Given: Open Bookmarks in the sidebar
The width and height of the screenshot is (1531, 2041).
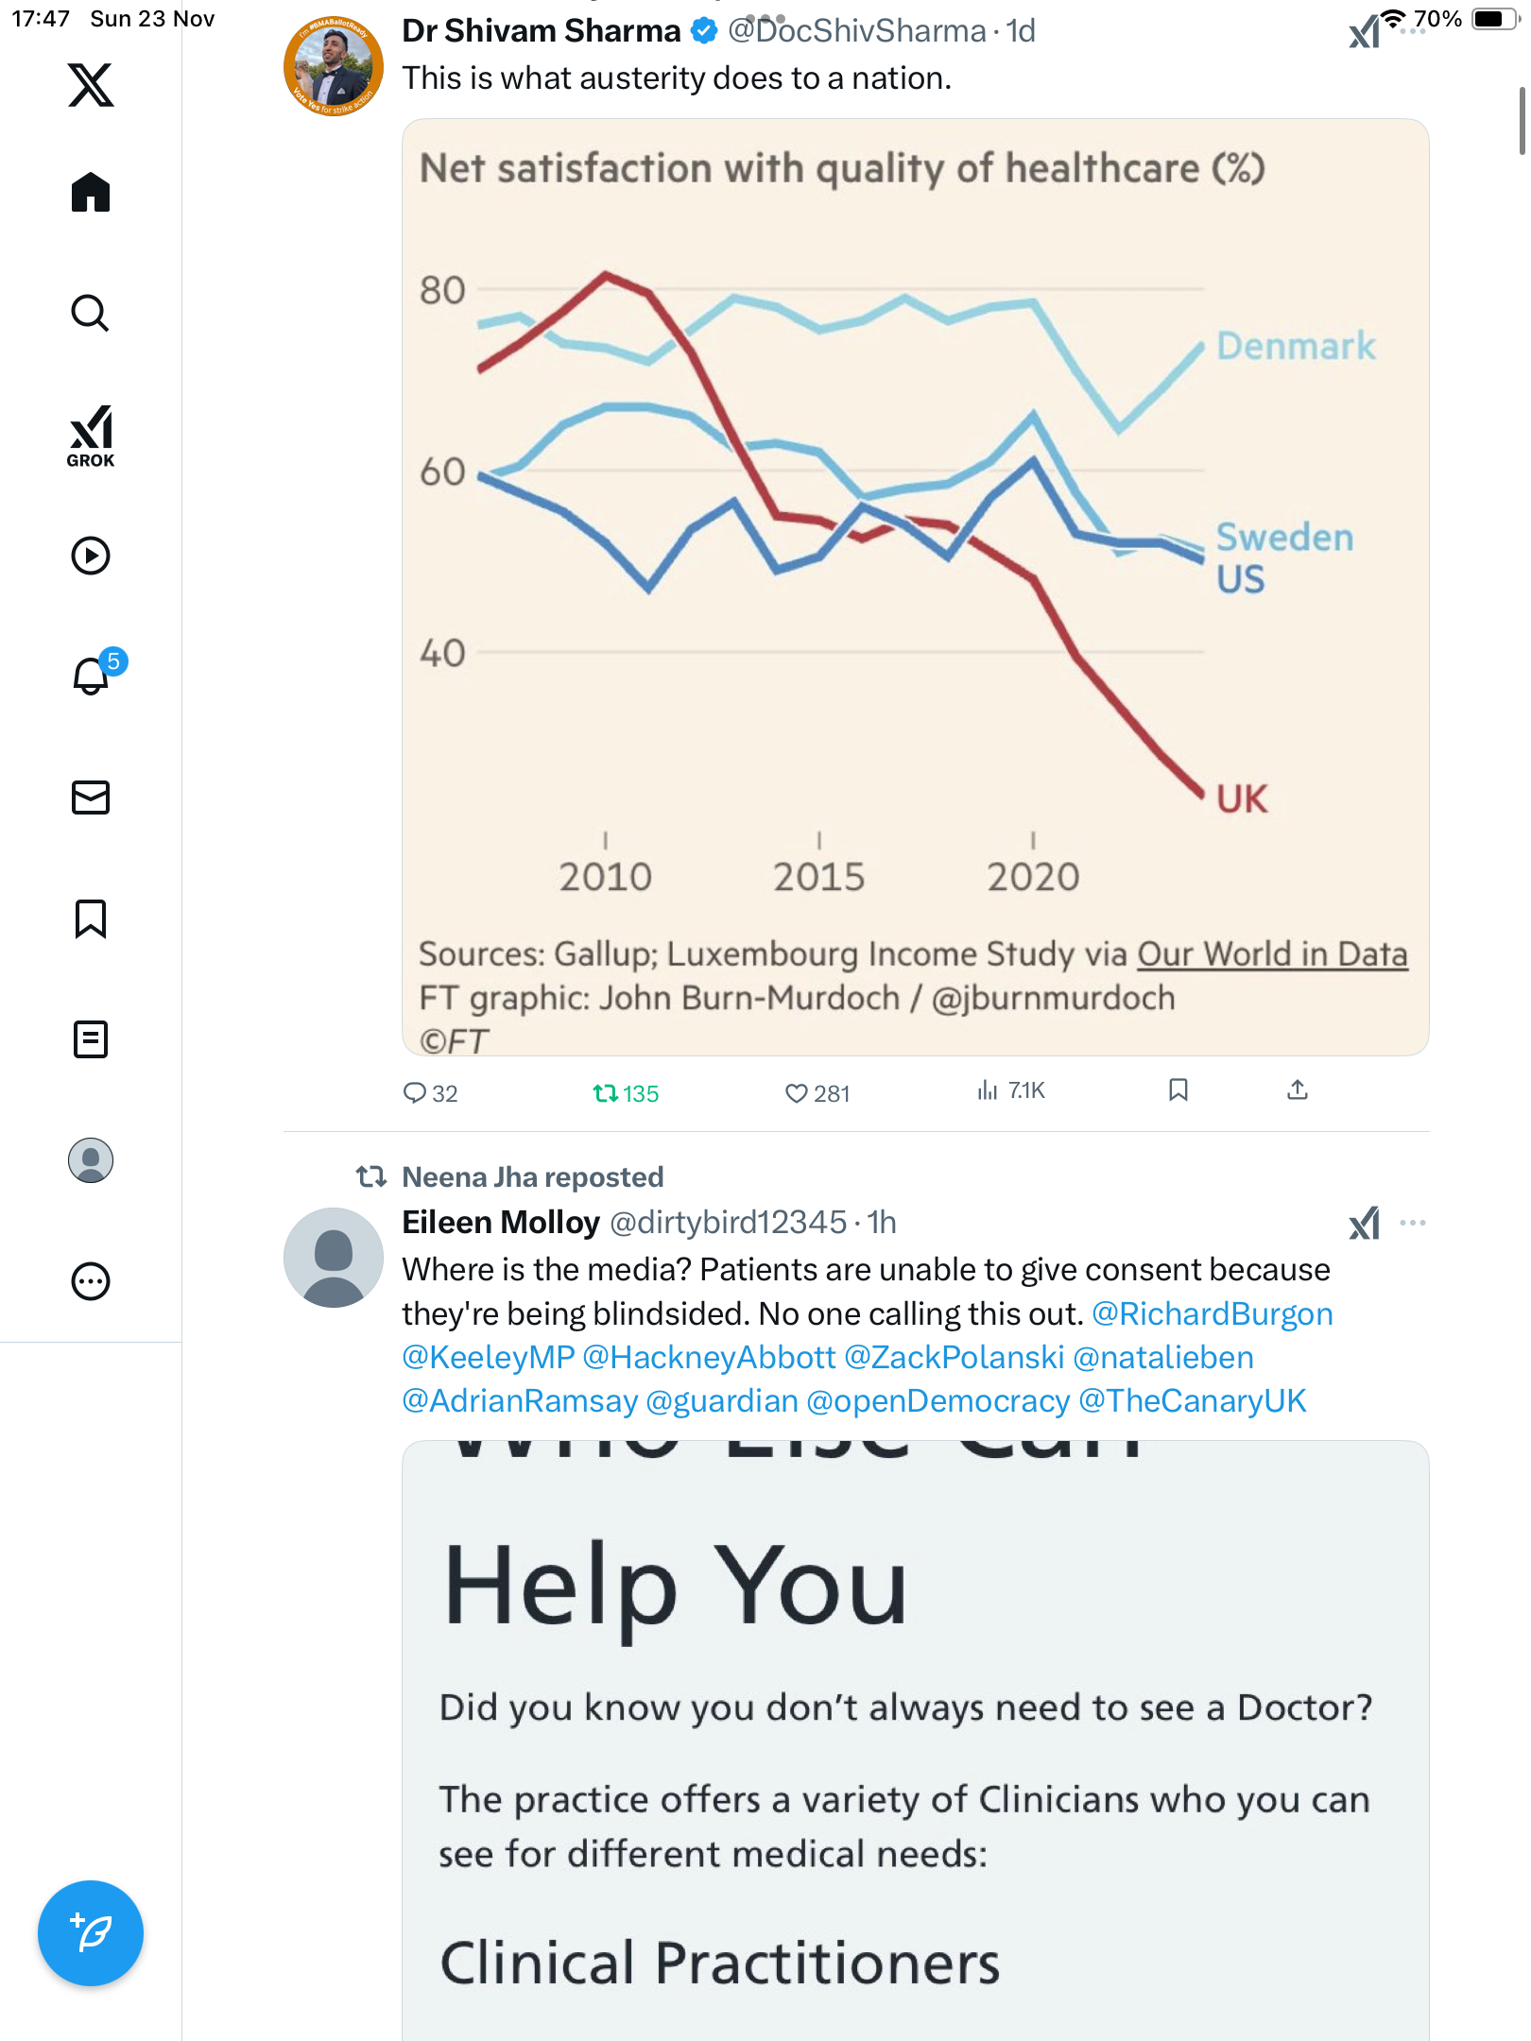Looking at the screenshot, I should pyautogui.click(x=91, y=918).
